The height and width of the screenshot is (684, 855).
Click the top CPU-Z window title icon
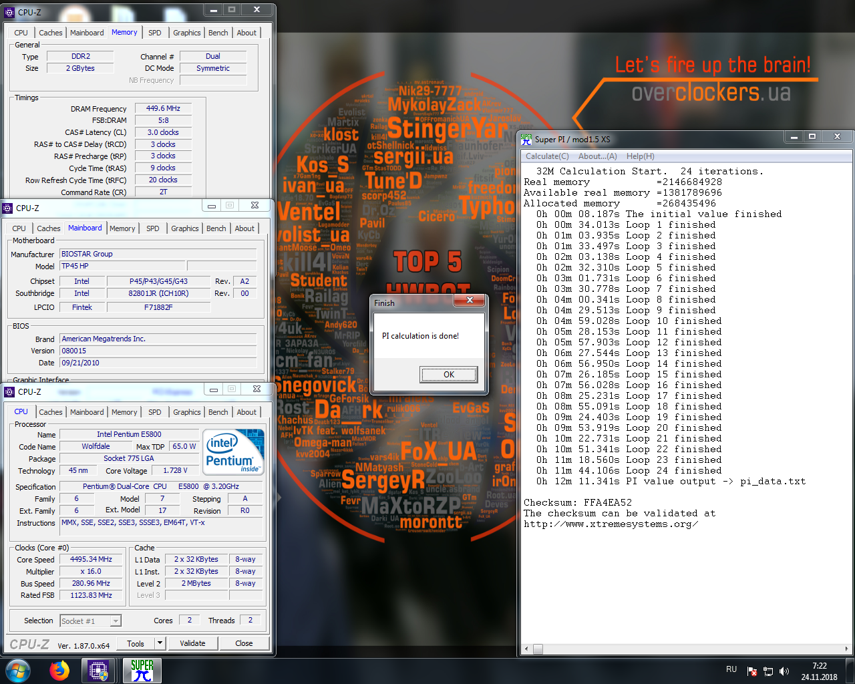click(x=9, y=12)
